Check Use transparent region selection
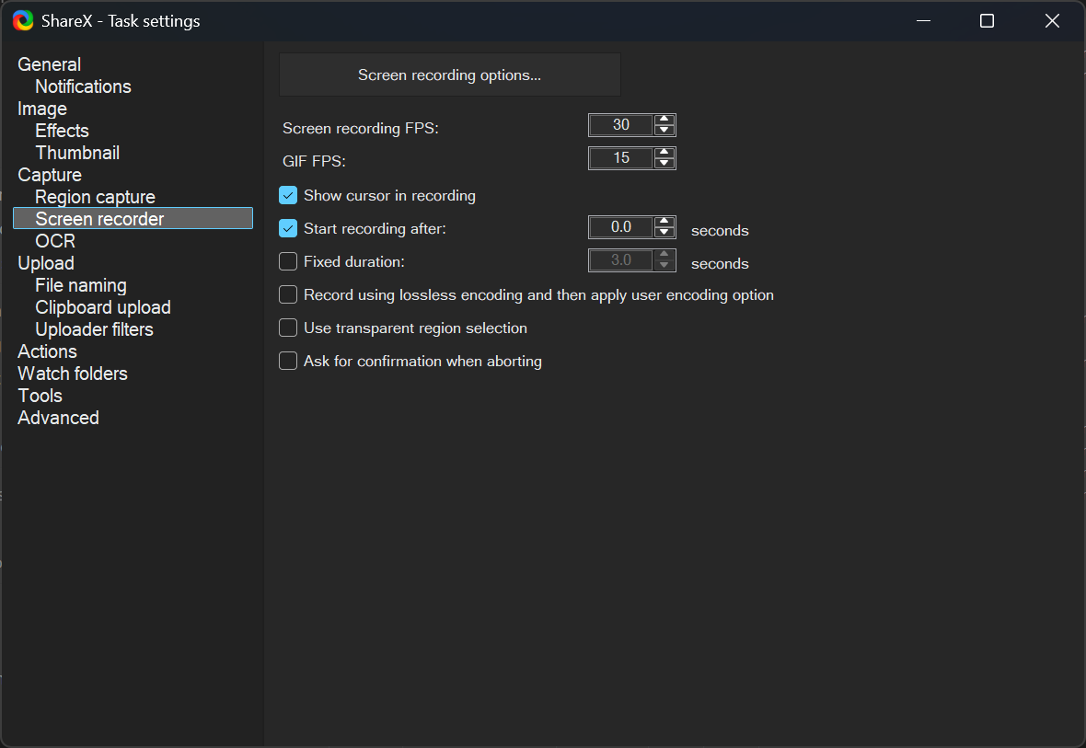1086x748 pixels. 288,328
